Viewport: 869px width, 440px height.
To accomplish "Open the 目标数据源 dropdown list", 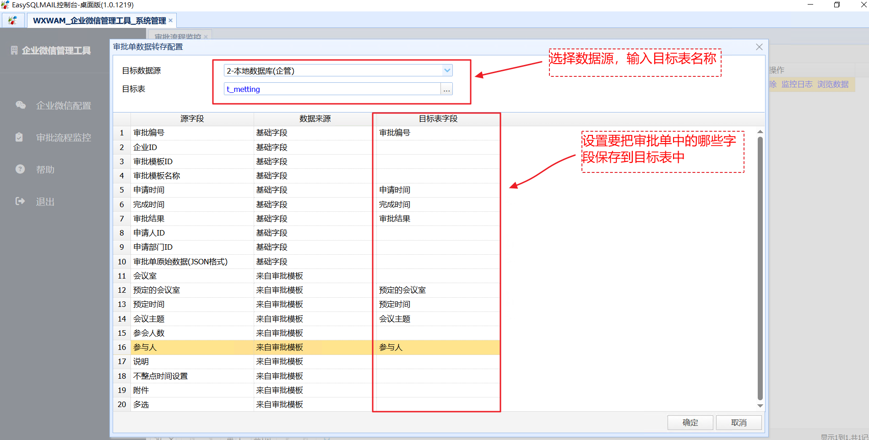I will (447, 70).
